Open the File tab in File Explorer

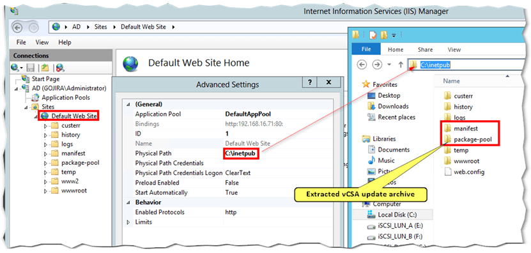(366, 49)
